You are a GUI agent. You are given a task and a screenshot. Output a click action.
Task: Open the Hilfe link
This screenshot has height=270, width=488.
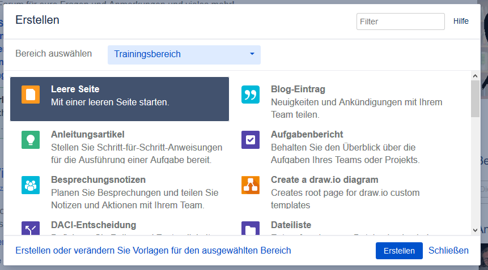click(461, 21)
